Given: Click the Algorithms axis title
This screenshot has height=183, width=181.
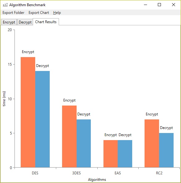Looking at the screenshot, I should [97, 180].
